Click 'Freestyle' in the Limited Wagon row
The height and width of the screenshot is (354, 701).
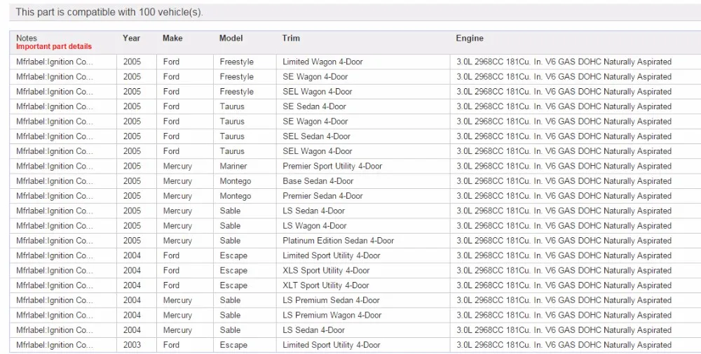(x=236, y=62)
